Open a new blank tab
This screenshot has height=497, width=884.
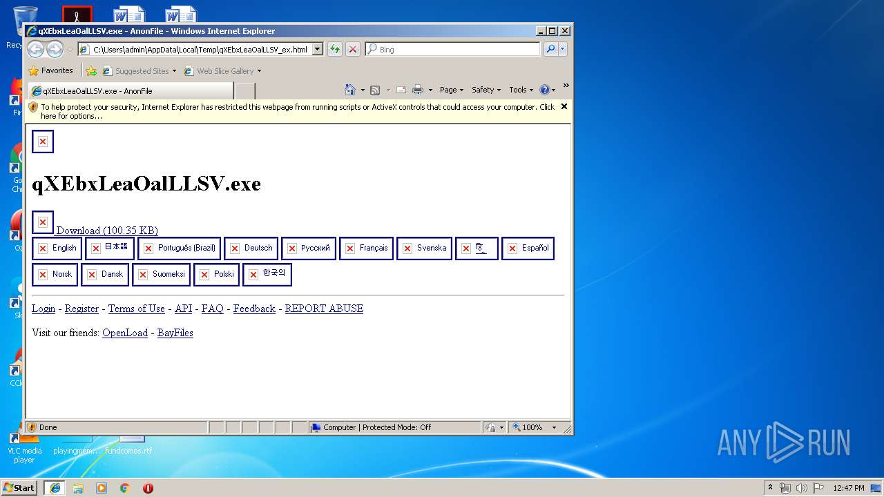(245, 91)
